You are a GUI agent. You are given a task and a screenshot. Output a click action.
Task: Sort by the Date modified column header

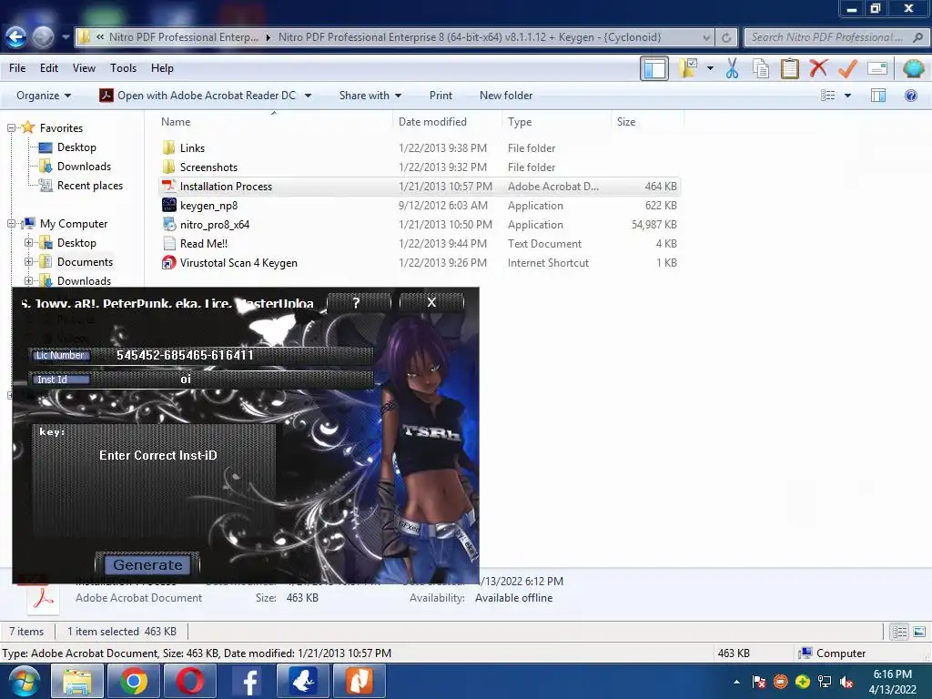432,122
